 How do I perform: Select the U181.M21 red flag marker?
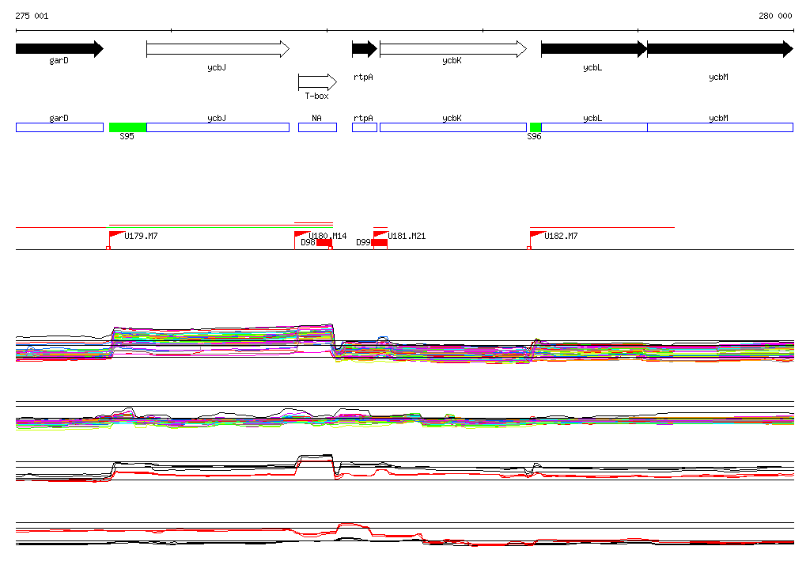pyautogui.click(x=380, y=235)
